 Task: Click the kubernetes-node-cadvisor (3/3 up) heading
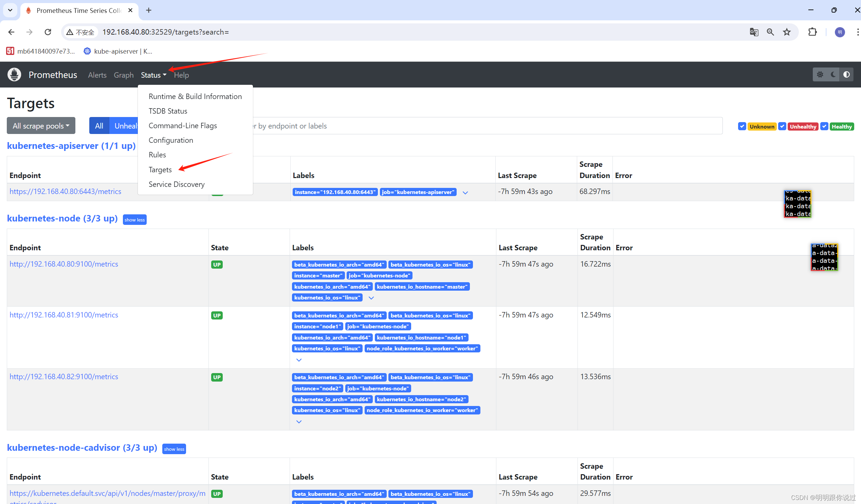[x=82, y=448]
